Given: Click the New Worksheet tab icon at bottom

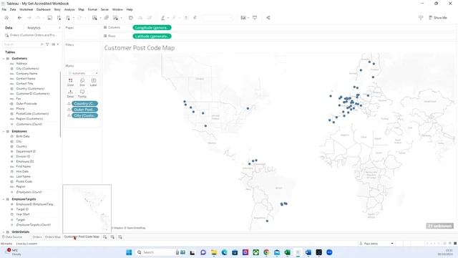Looking at the screenshot, I should (105, 237).
